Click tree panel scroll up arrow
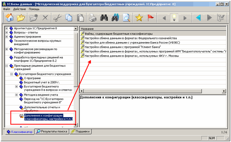The height and width of the screenshot is (142, 231). click(x=75, y=29)
